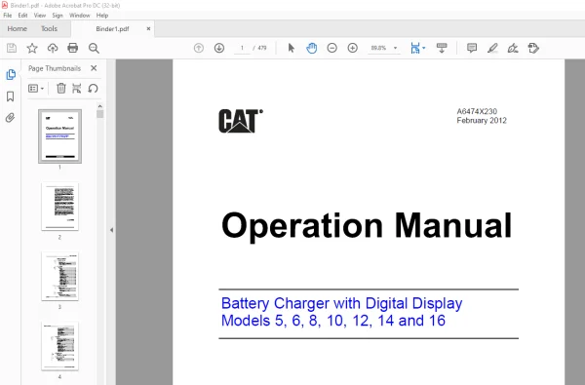The height and width of the screenshot is (385, 585).
Task: Select page 1 thumbnail
Action: point(59,135)
